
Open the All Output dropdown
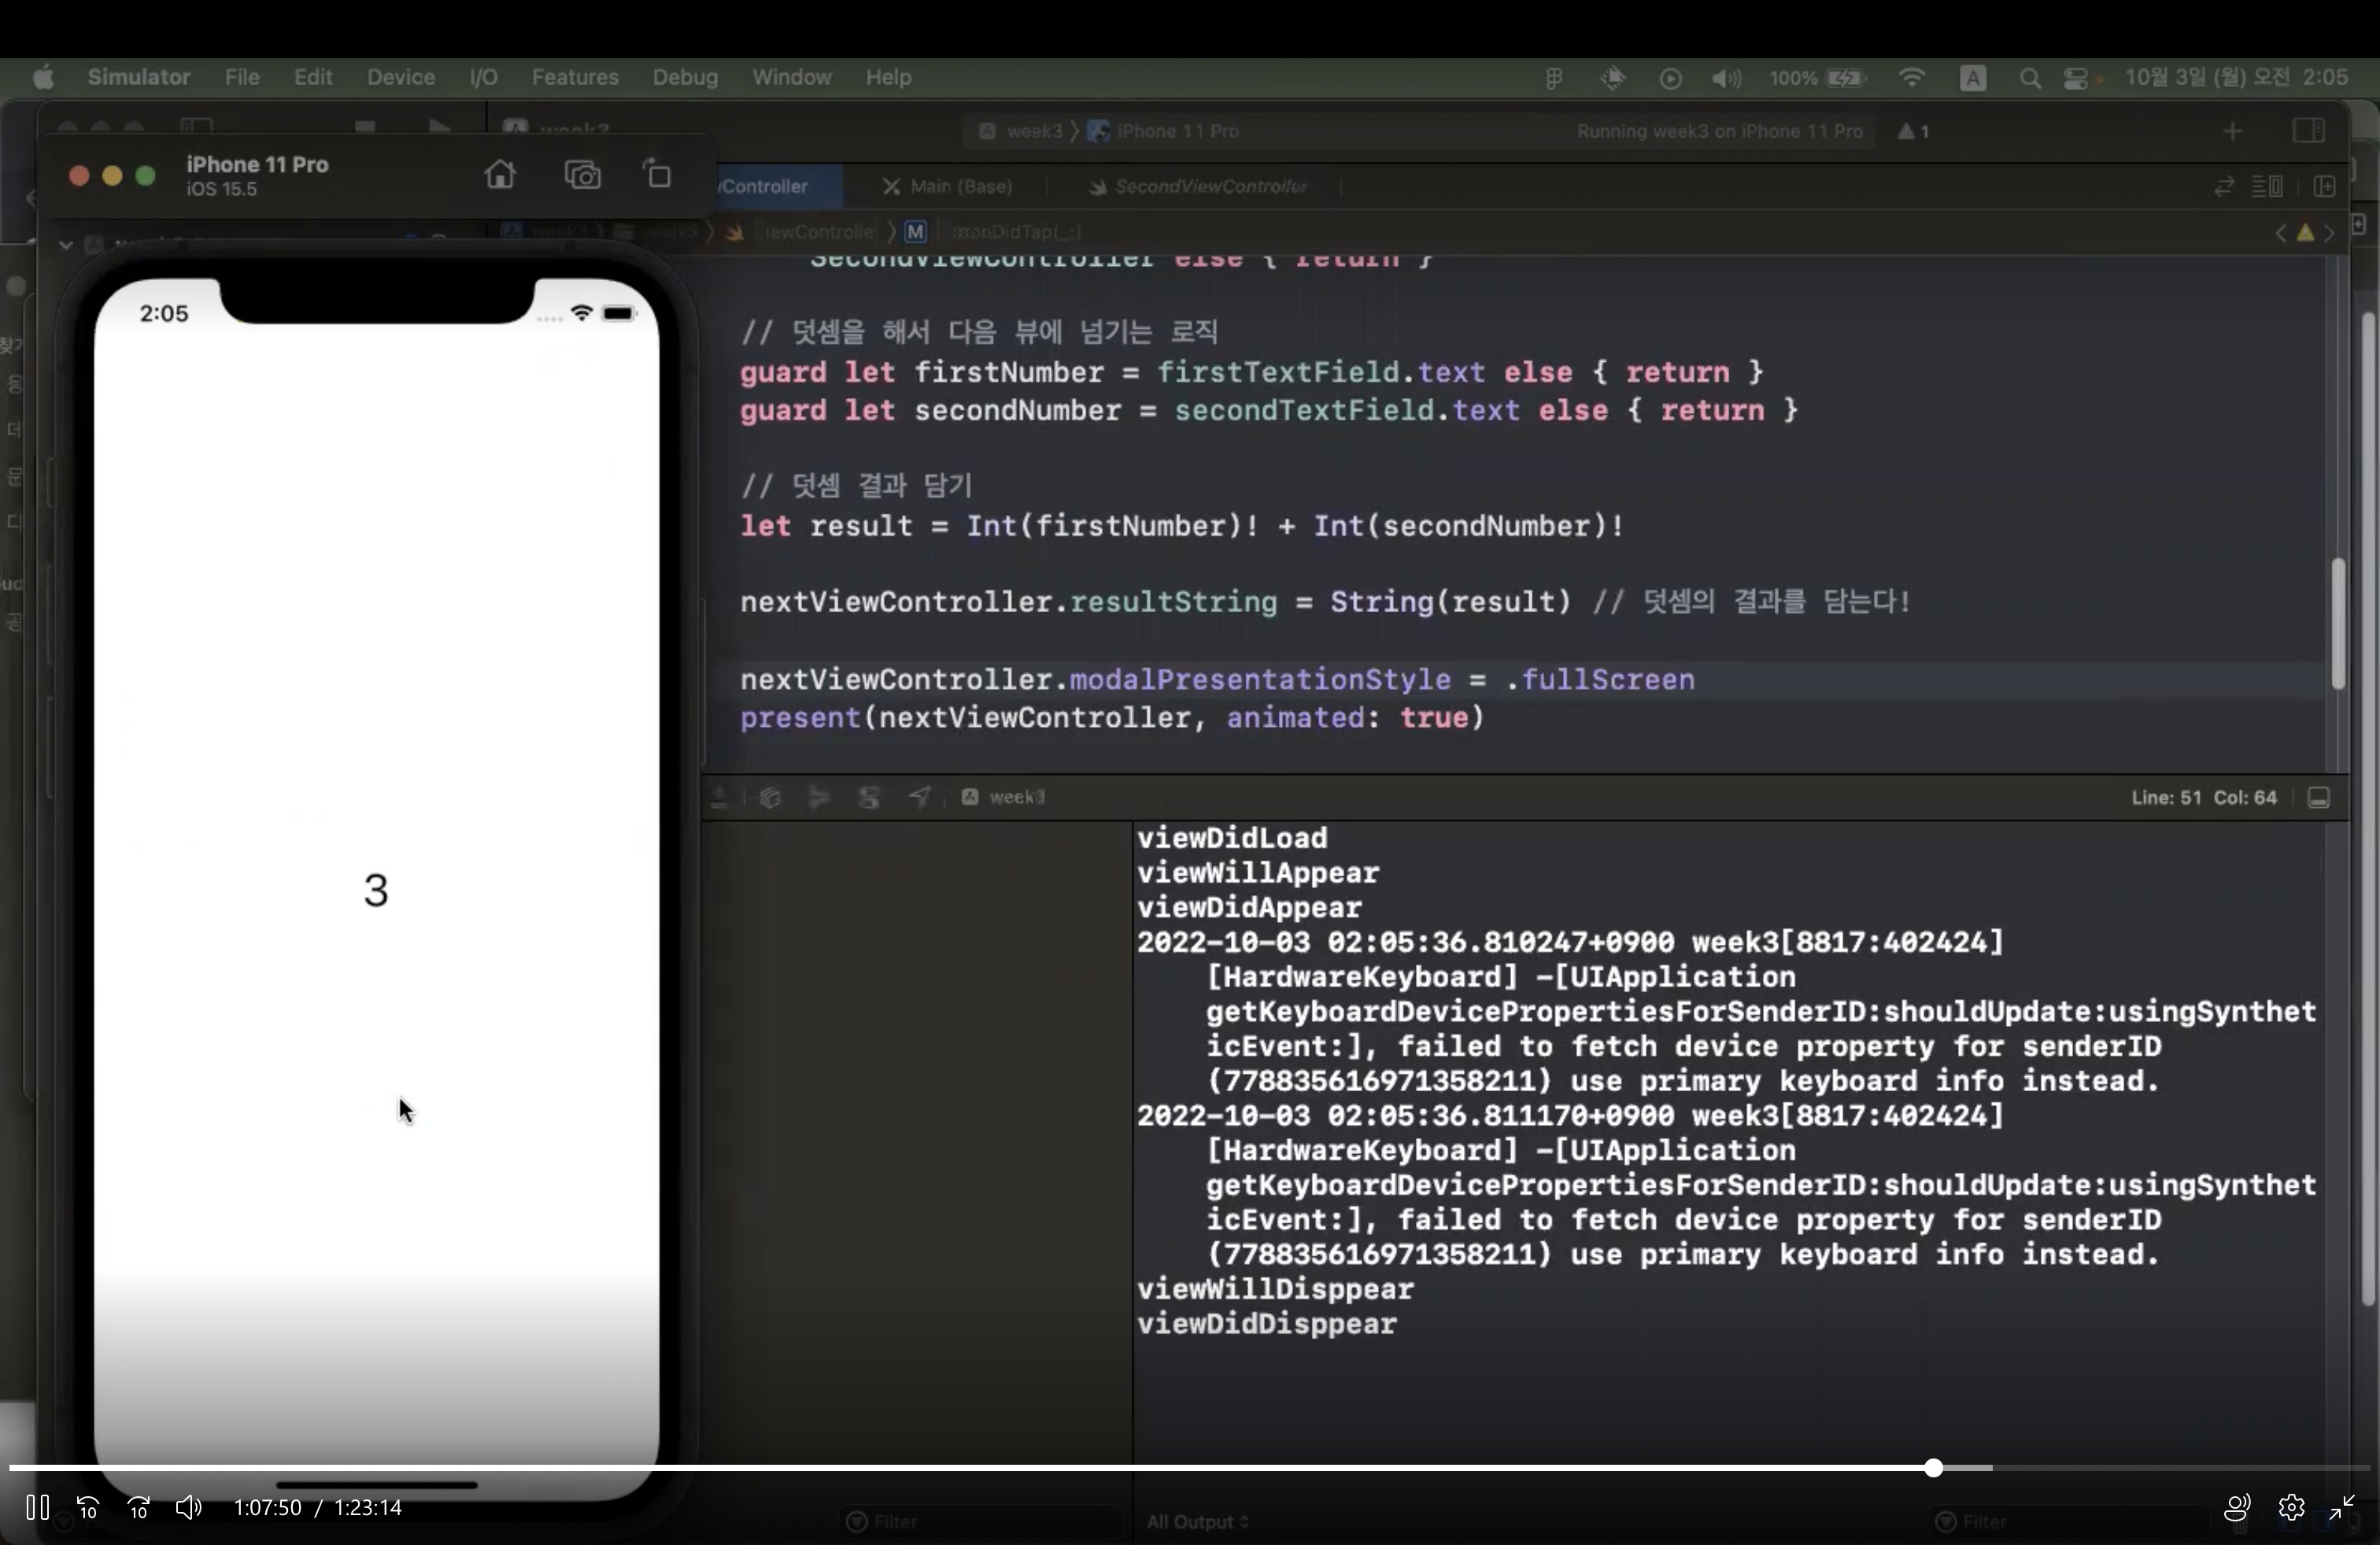coord(1197,1521)
